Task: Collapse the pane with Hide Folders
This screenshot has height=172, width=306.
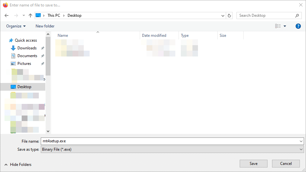Action: click(18, 165)
